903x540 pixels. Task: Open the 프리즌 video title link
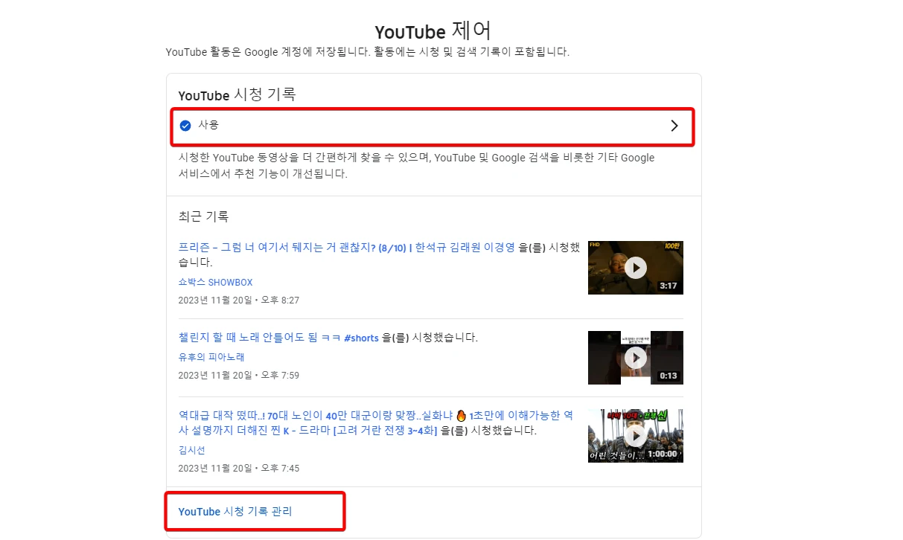[x=335, y=247]
